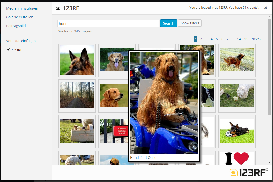Click the 123RF camera icon in sidebar
The width and height of the screenshot is (273, 182).
click(x=8, y=50)
